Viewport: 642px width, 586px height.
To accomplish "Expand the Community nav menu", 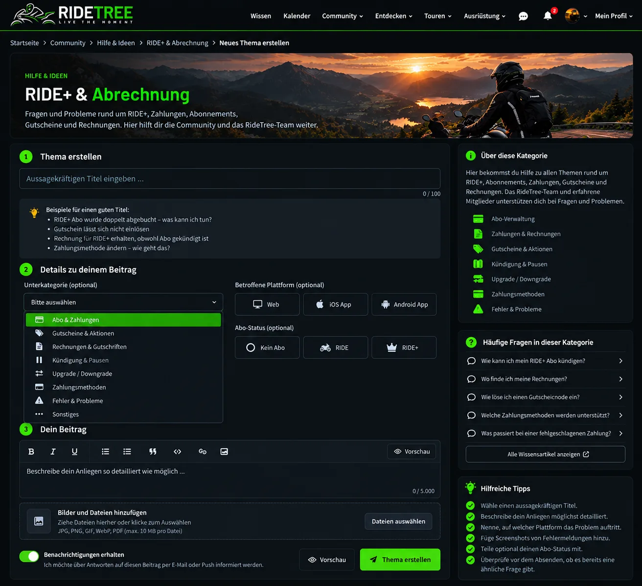I will click(x=343, y=16).
